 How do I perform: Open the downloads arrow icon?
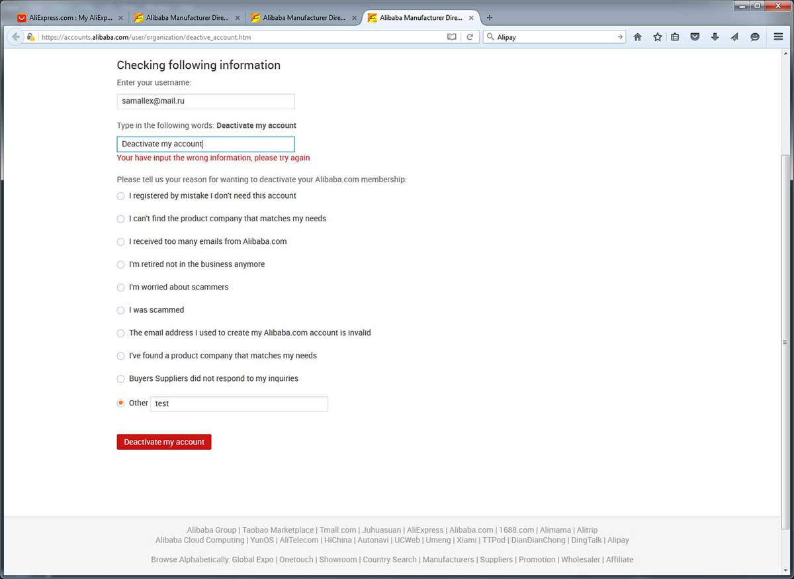coord(715,37)
